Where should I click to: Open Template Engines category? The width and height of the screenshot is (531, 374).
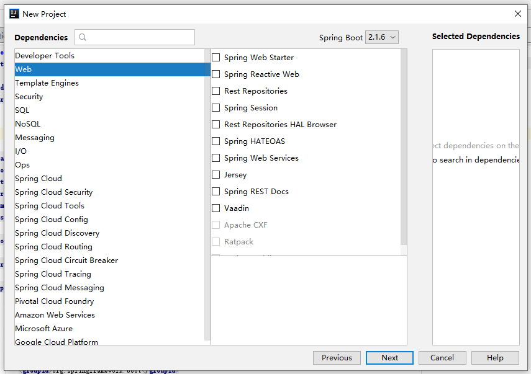[x=109, y=83]
